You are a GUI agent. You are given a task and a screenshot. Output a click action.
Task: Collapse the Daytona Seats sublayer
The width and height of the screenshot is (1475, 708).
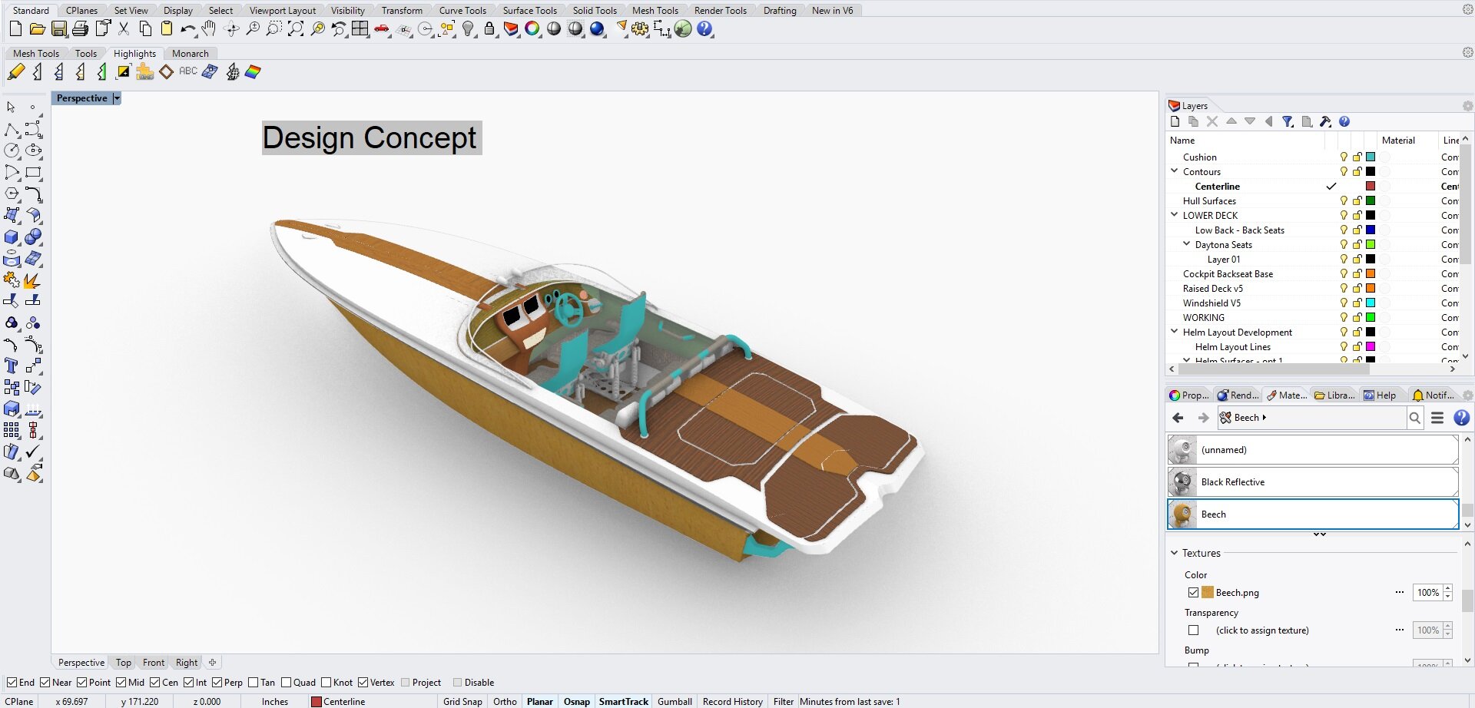pyautogui.click(x=1186, y=244)
